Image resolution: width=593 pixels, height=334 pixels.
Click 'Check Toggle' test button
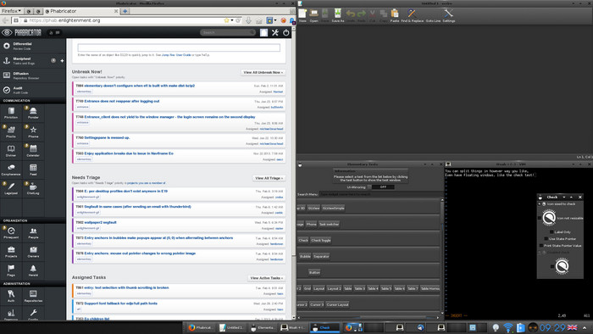tap(321, 240)
